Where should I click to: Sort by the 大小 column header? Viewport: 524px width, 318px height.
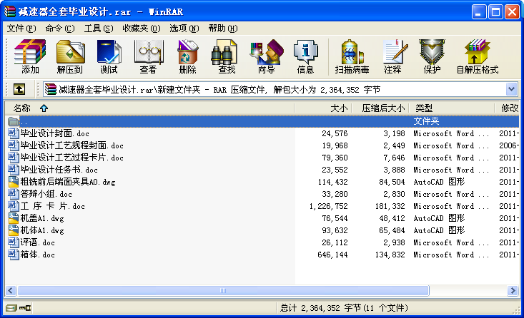point(323,108)
